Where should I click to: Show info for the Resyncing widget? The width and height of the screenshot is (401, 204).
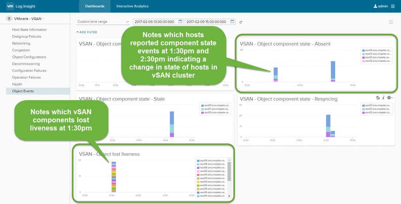(383, 98)
